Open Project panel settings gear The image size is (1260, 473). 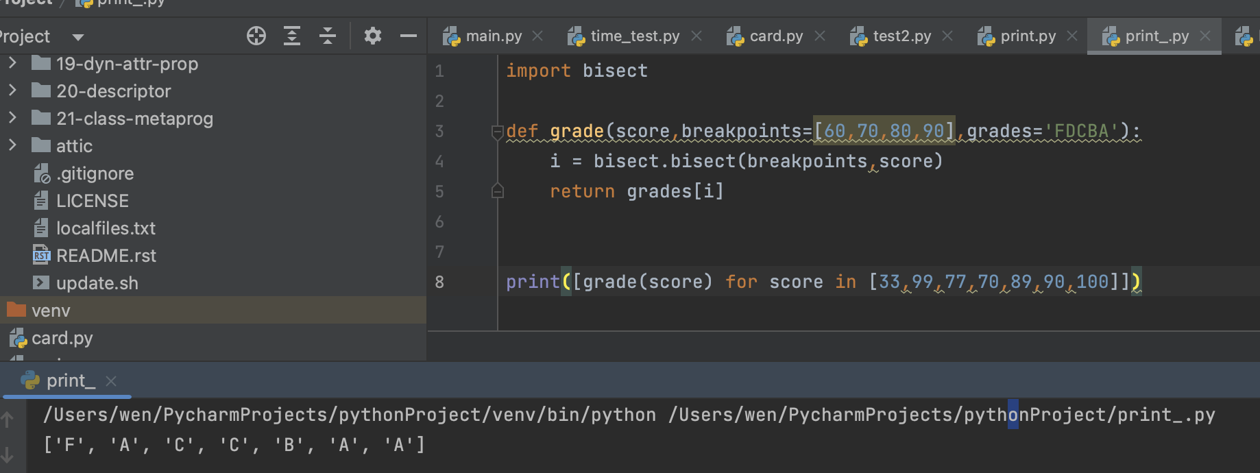[372, 36]
